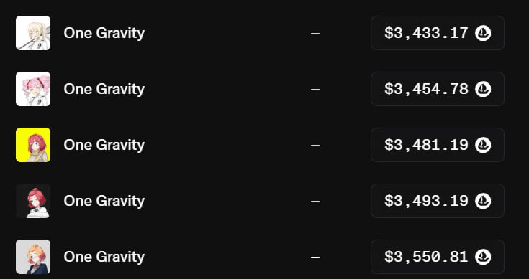Click the OpenSea icon beside $3,550.81
This screenshot has width=529, height=279.
click(483, 257)
